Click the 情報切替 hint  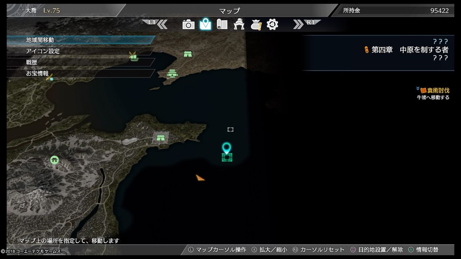tap(423, 249)
